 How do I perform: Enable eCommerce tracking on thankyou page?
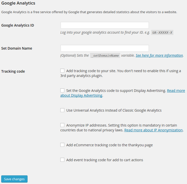pyautogui.click(x=62, y=145)
